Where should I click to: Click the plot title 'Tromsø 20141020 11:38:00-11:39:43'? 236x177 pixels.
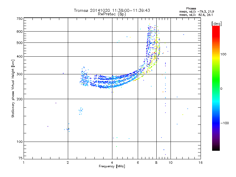(x=112, y=10)
